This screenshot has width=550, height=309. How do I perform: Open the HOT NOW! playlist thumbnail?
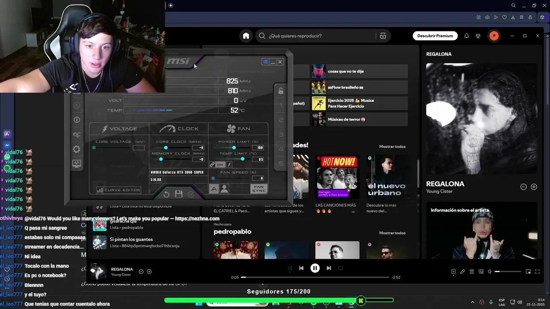(337, 176)
